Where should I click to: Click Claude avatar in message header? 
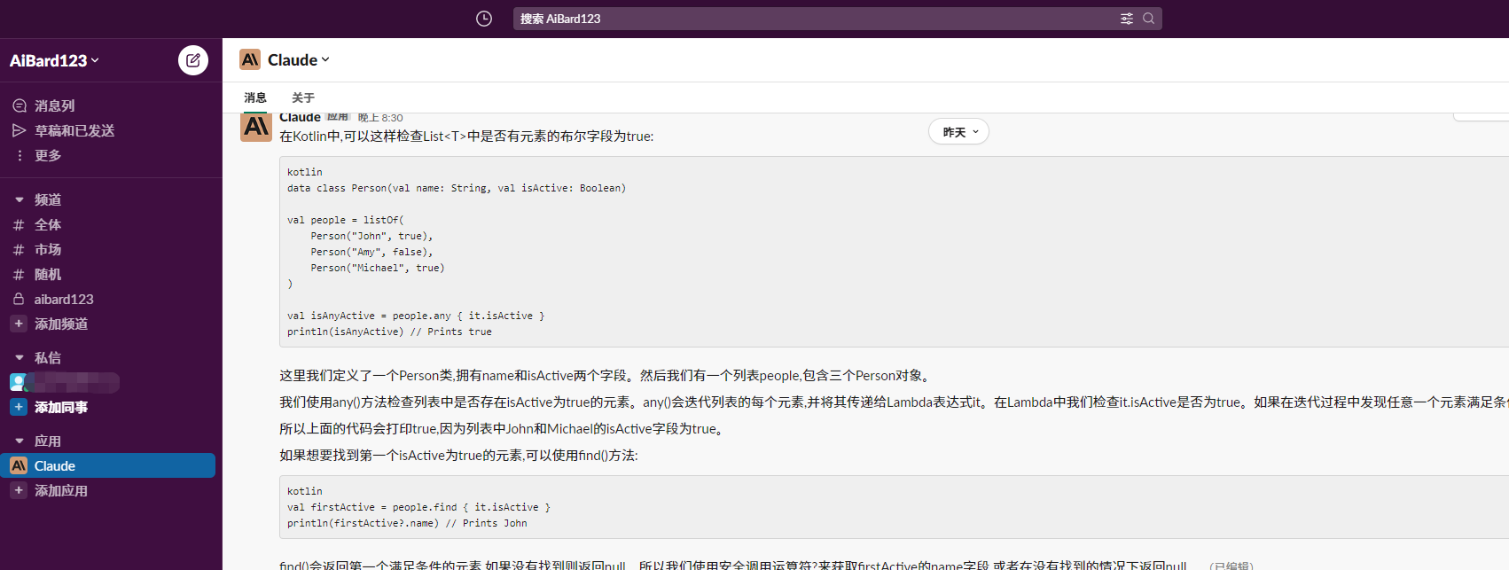(x=256, y=128)
